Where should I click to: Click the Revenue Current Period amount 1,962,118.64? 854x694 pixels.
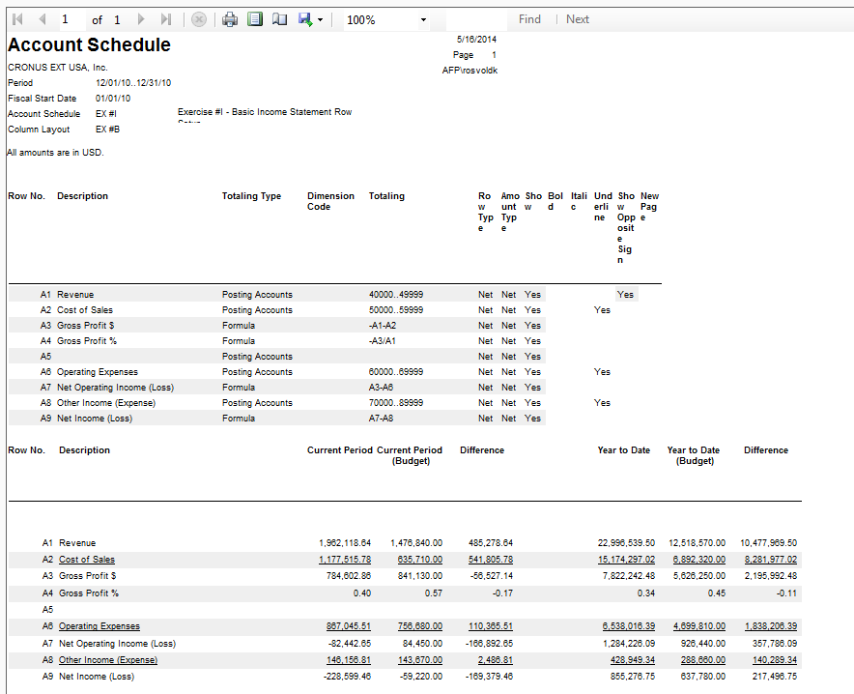345,543
